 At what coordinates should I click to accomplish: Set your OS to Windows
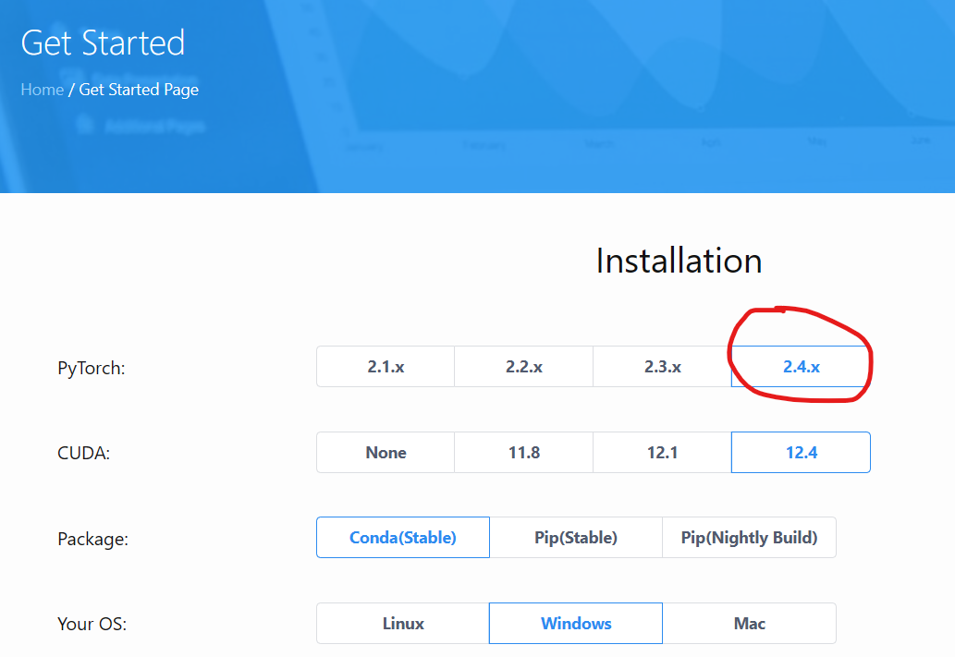pyautogui.click(x=576, y=624)
